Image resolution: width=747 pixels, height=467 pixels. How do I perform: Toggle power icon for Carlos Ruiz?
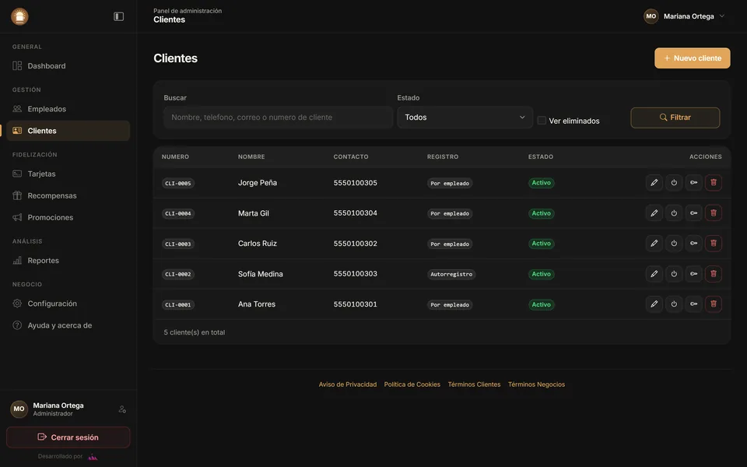pos(674,244)
